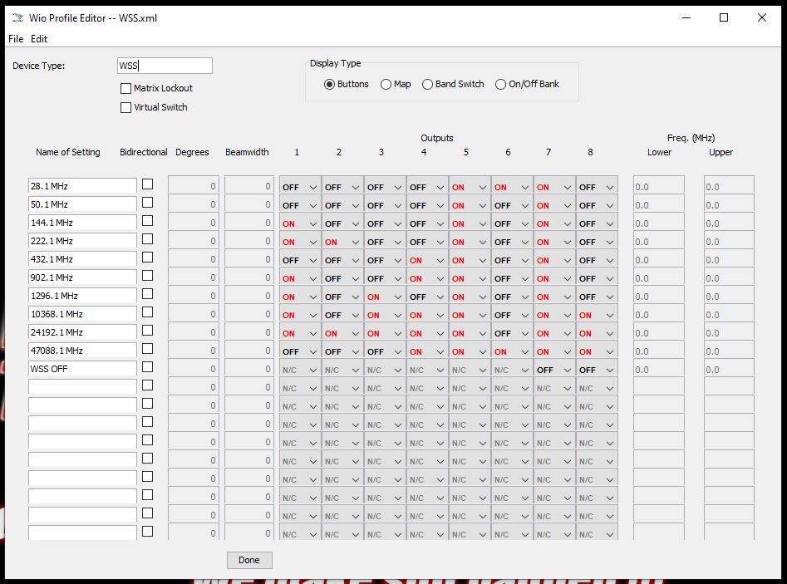Enable the Virtual Switch checkbox
The width and height of the screenshot is (787, 584).
coord(126,107)
